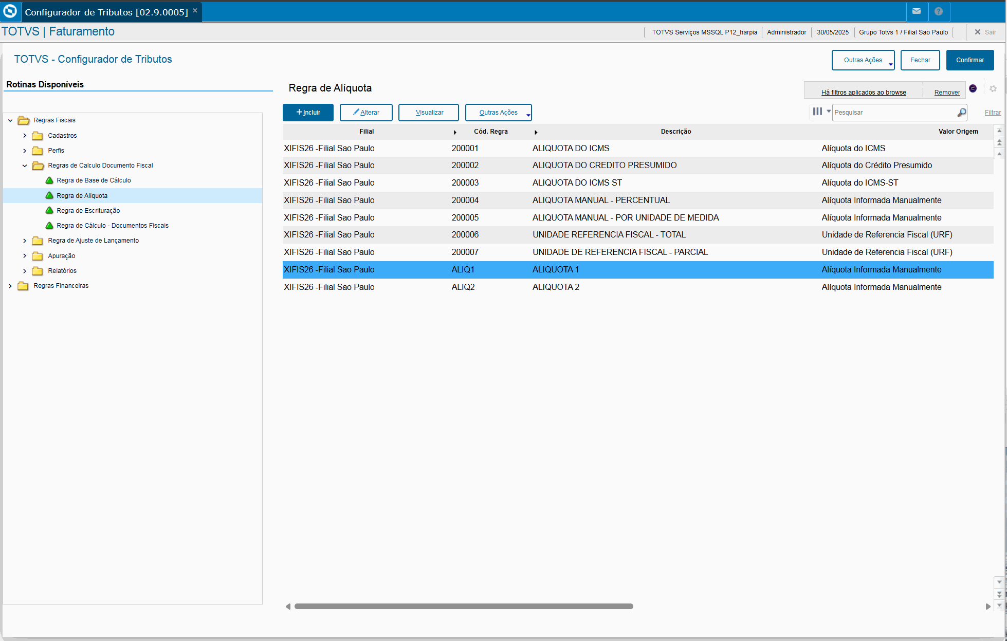Open Regra de Base de Cálculo routine

click(94, 180)
